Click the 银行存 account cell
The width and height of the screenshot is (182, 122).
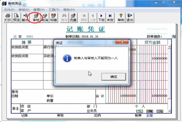(49, 47)
